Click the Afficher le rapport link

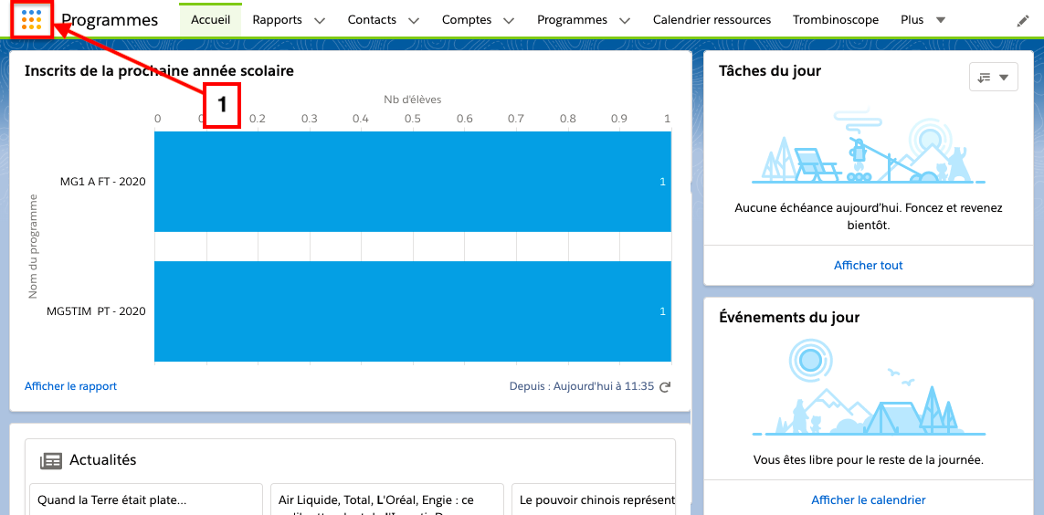pos(70,386)
